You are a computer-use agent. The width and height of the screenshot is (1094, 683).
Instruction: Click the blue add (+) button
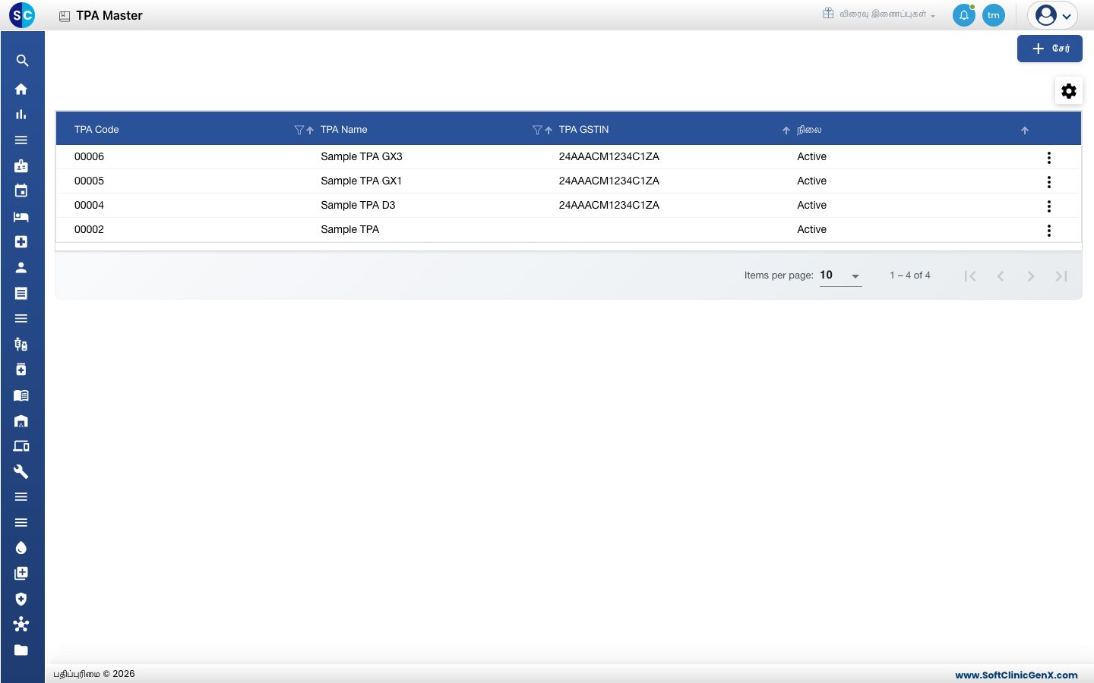point(1050,49)
